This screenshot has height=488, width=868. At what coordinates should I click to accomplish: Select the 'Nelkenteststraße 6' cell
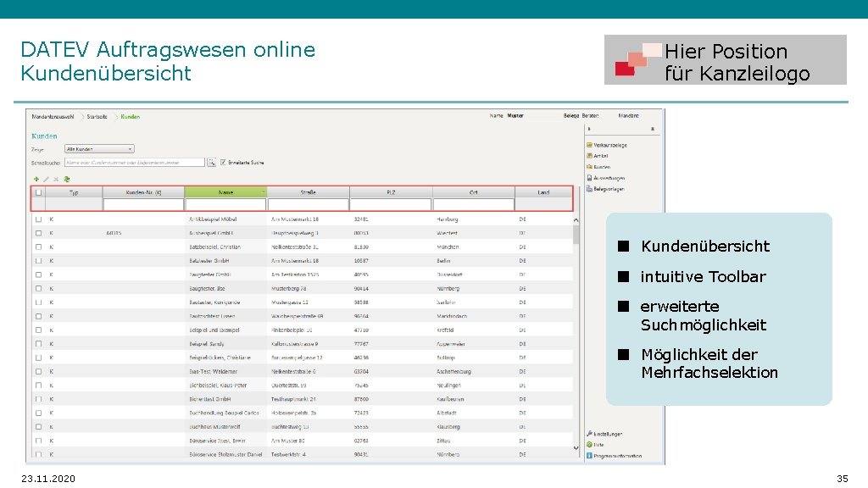click(x=293, y=372)
